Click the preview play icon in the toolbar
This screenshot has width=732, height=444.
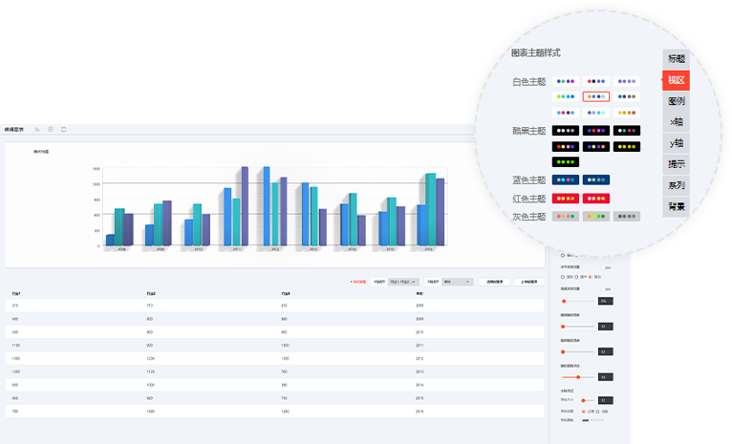point(50,129)
